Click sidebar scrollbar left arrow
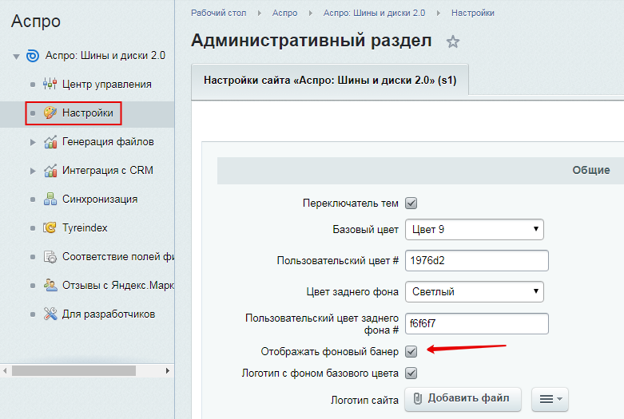 coord(5,371)
